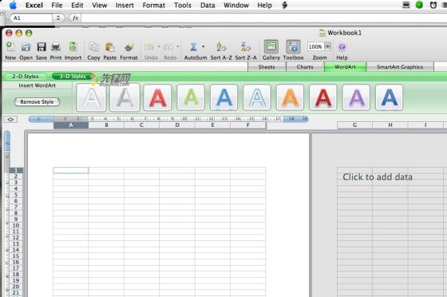
Task: Click the 100% zoom input field
Action: pos(315,46)
